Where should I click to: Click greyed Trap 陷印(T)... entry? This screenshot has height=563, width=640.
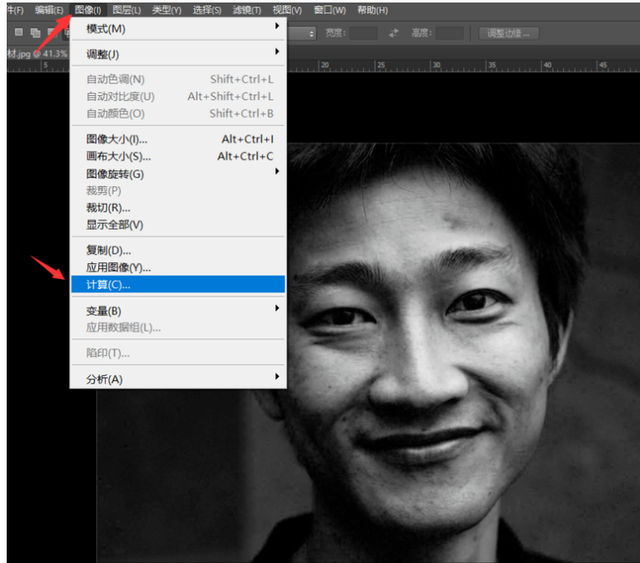click(x=178, y=353)
